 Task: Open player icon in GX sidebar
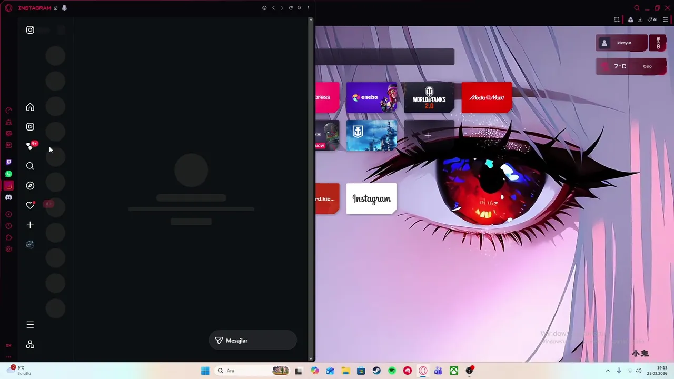(8, 214)
